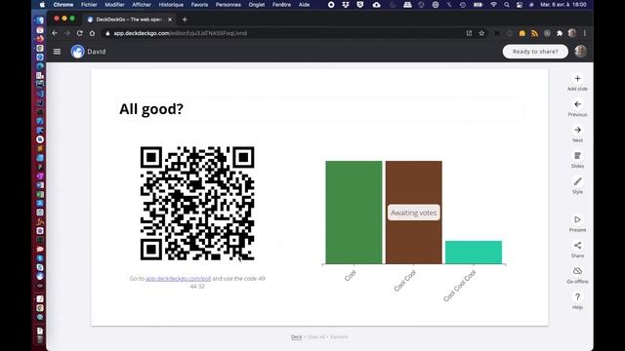Reload the page in Chrome

point(80,33)
